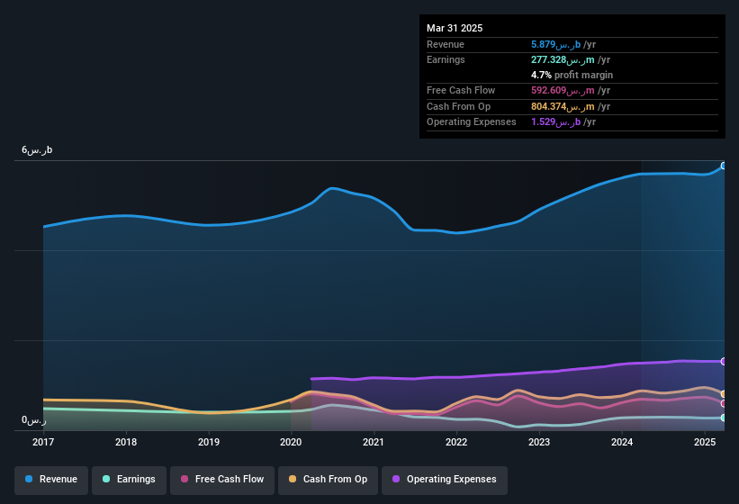Toggle the Revenue legend series
This screenshot has width=739, height=504.
(51, 480)
